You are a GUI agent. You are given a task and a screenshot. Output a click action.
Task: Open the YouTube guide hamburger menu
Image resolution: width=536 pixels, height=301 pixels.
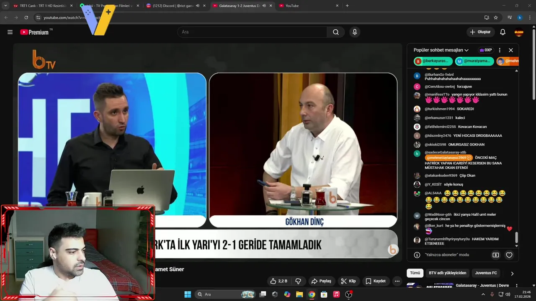[10, 32]
